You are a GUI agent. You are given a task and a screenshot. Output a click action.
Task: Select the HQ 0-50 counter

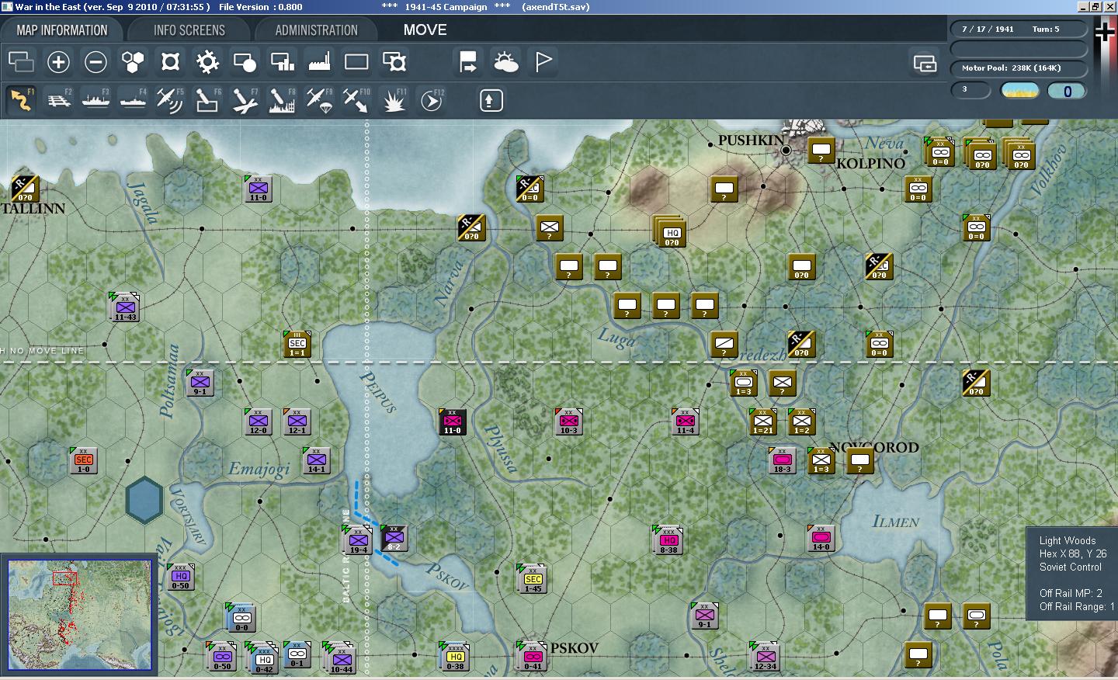[181, 577]
